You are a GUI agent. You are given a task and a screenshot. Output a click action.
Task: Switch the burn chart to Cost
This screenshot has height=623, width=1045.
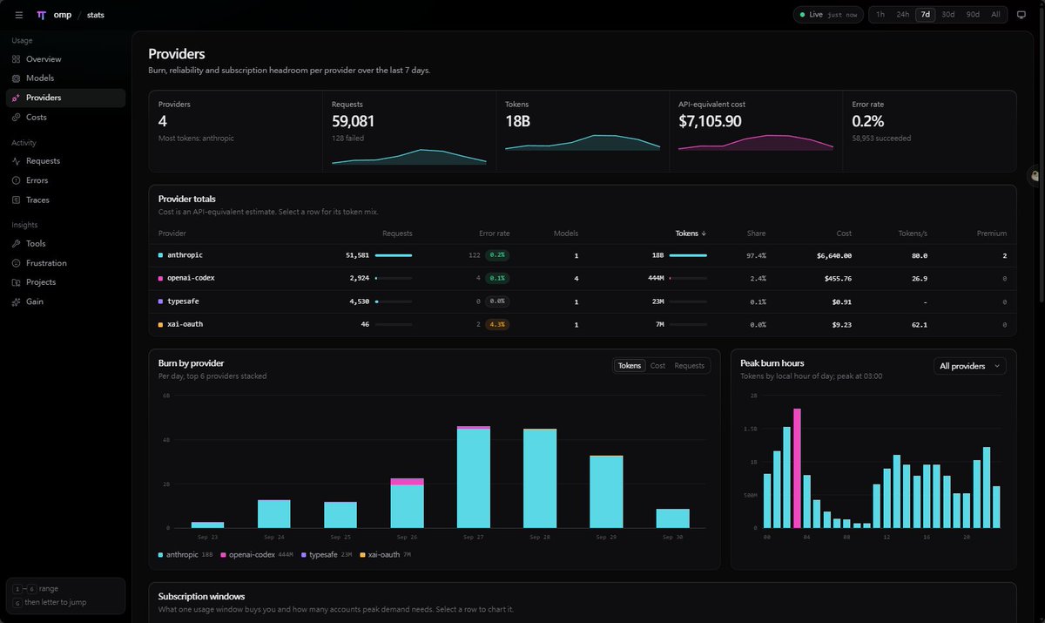[x=657, y=366]
